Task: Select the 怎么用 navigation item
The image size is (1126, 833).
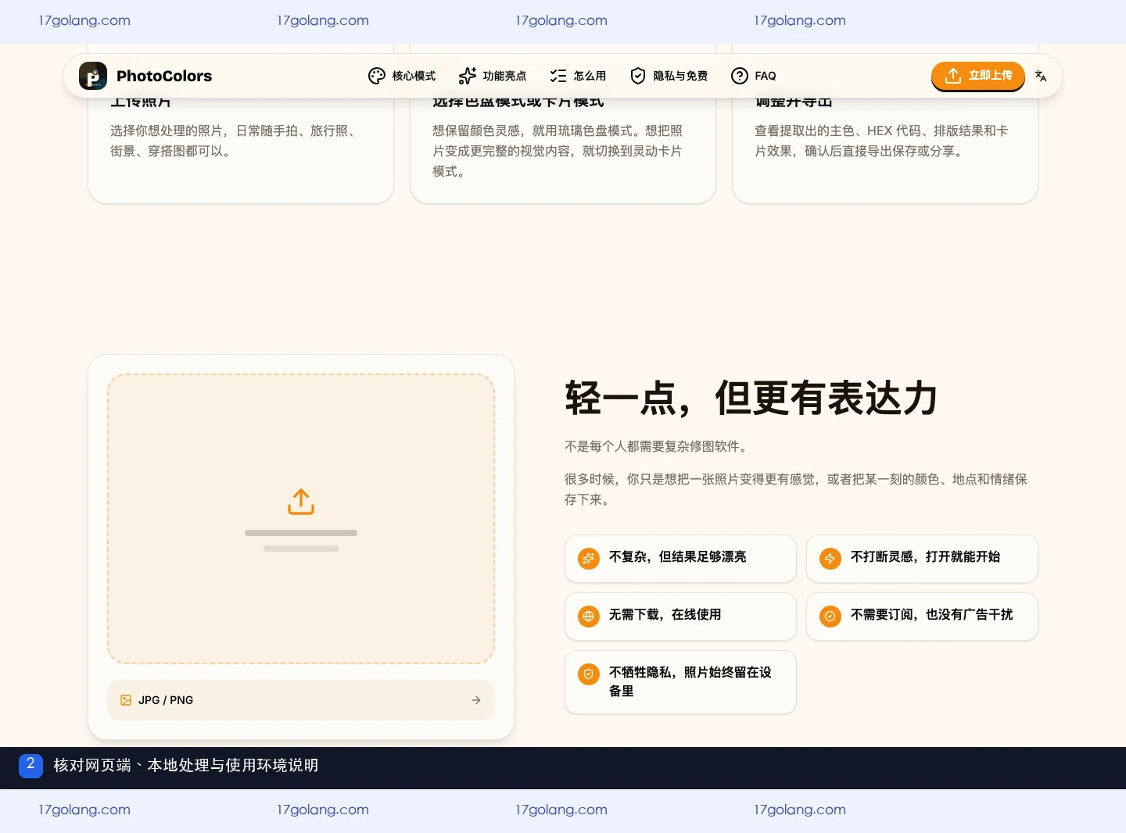Action: [x=578, y=76]
